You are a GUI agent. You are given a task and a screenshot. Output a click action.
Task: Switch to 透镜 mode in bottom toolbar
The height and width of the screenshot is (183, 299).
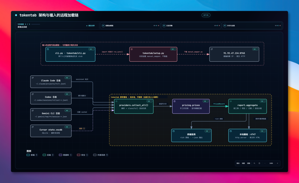(249, 163)
